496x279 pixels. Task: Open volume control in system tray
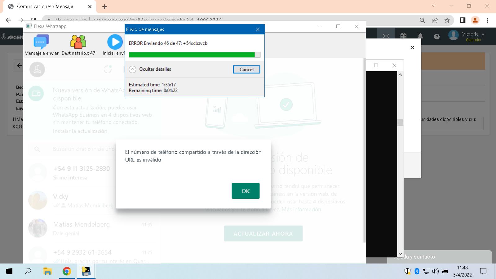(x=436, y=271)
